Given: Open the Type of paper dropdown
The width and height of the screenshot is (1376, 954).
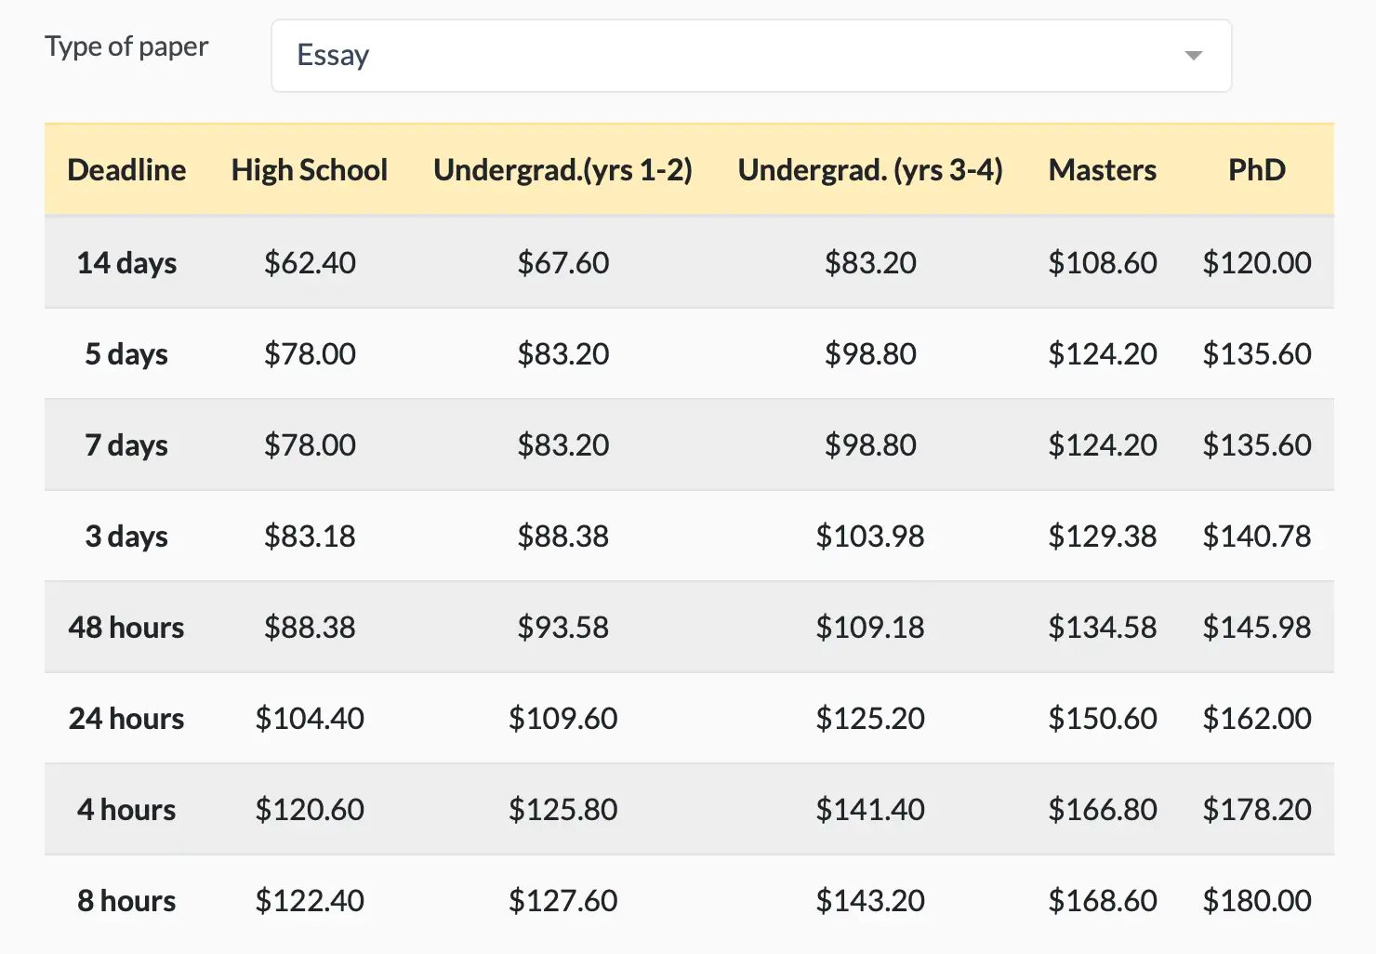Looking at the screenshot, I should (749, 56).
